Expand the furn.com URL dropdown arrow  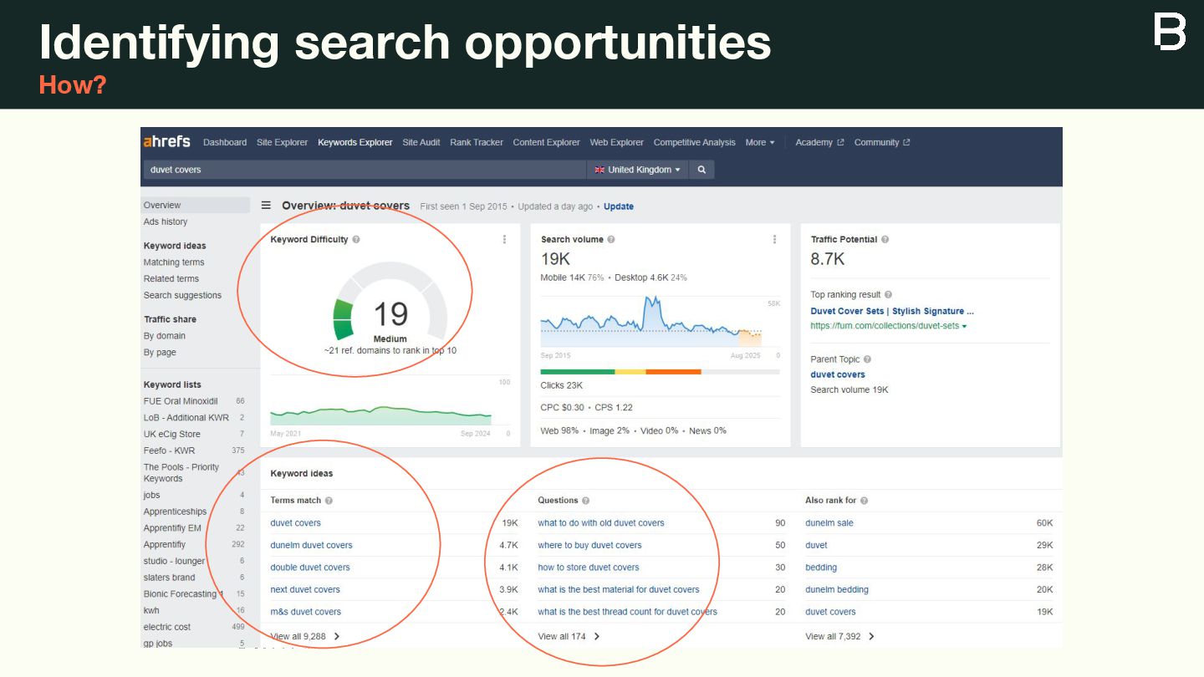click(x=964, y=326)
